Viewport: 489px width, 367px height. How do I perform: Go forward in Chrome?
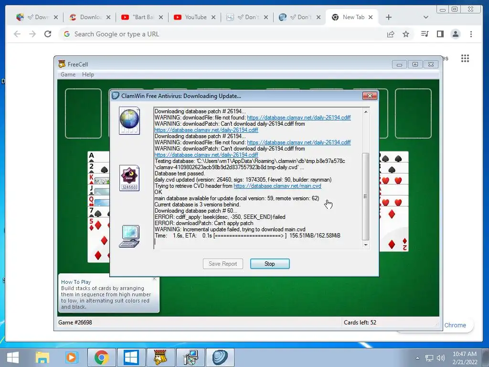coord(32,34)
